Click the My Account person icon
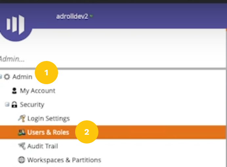227x167 pixels. pos(14,91)
